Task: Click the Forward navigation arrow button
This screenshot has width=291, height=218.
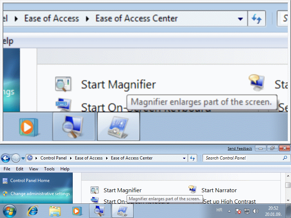Action: point(16,158)
